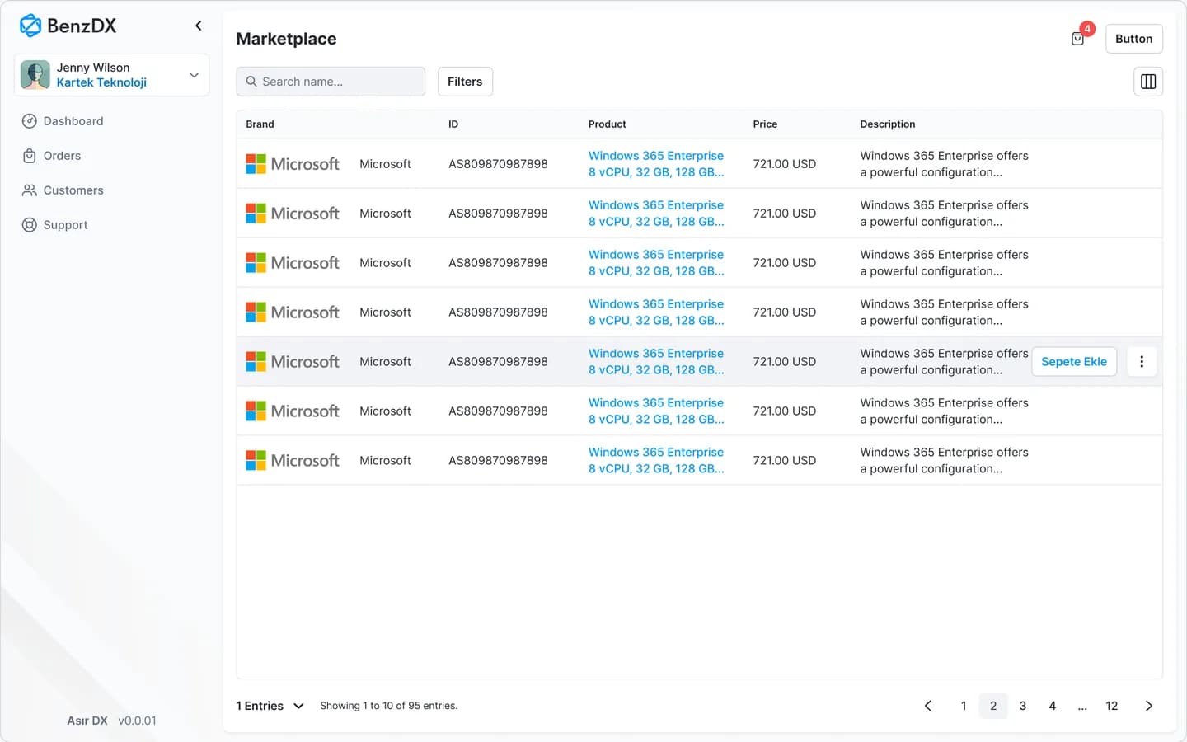The image size is (1187, 742).
Task: Go to page 3
Action: point(1023,706)
